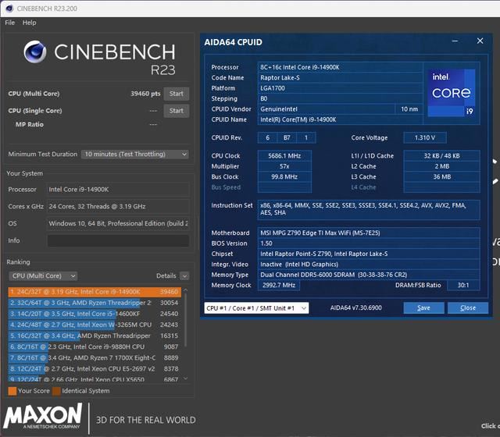
Task: Start the CPU Single Core test
Action: tap(177, 111)
